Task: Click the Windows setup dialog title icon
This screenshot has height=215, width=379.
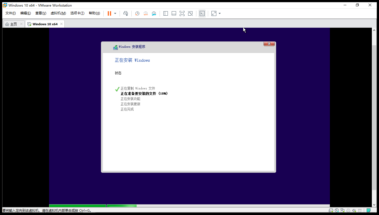Action: [x=115, y=47]
